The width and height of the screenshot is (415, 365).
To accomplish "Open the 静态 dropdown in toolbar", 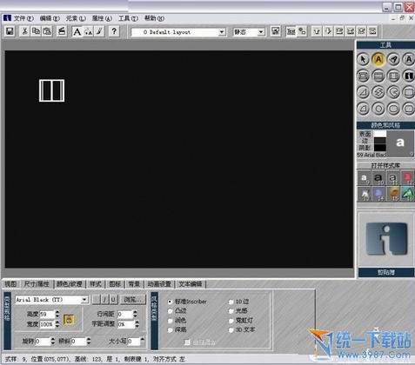I will 261,31.
